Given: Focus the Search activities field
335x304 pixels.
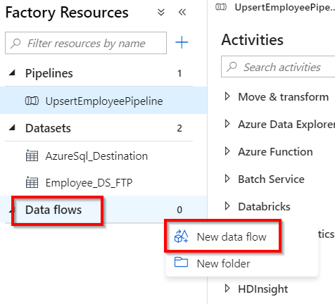Looking at the screenshot, I should (x=278, y=67).
